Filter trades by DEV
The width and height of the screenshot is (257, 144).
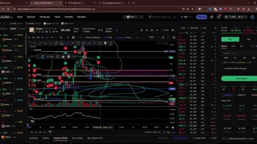[x=182, y=28]
